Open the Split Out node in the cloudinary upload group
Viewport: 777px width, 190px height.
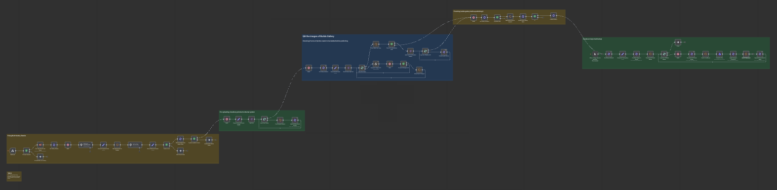pyautogui.click(x=251, y=119)
